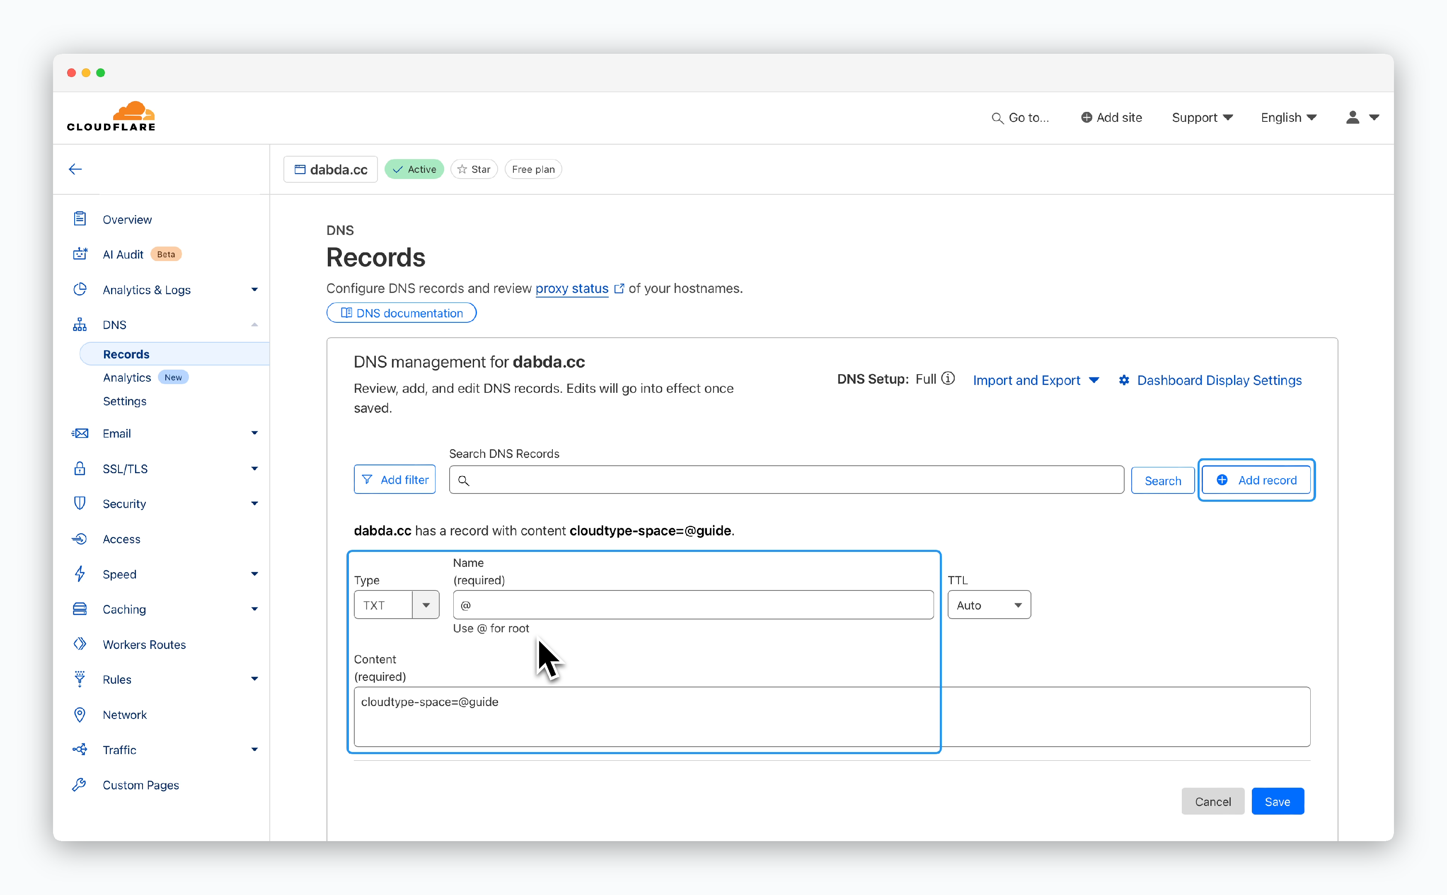Click the Search button

[1162, 480]
